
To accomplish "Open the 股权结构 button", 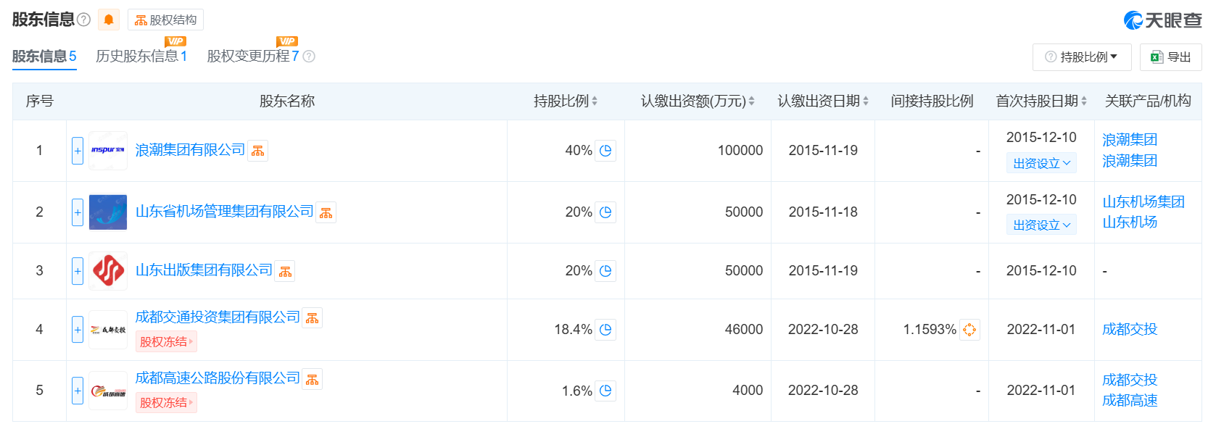I will [x=165, y=20].
